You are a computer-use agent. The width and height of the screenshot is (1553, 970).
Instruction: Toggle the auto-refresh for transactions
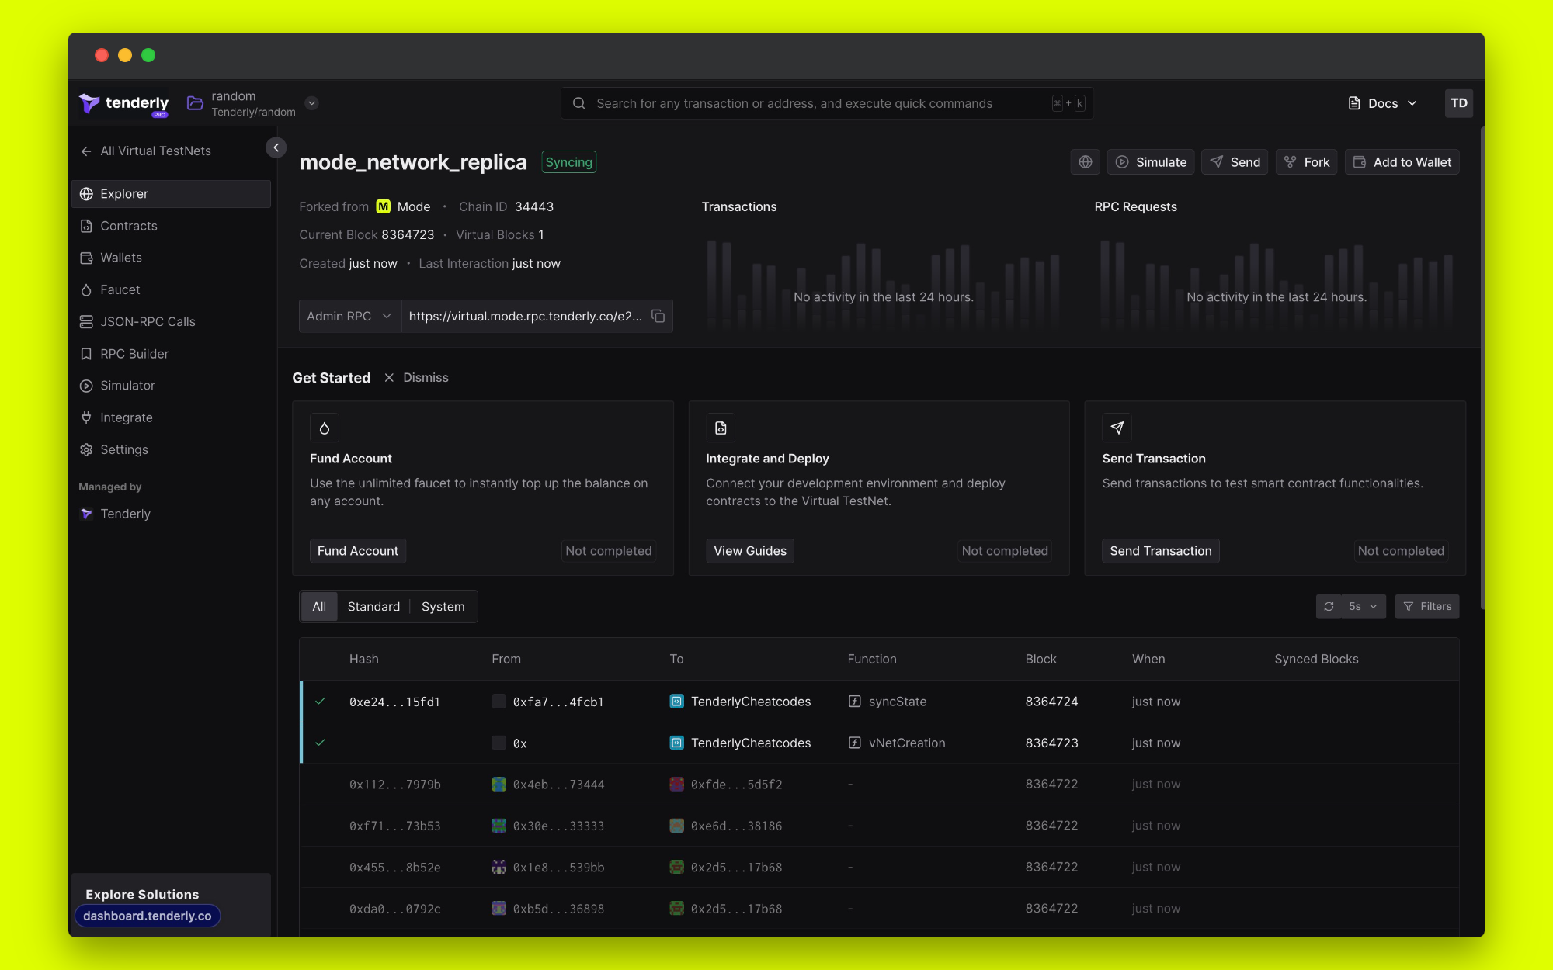click(1329, 606)
